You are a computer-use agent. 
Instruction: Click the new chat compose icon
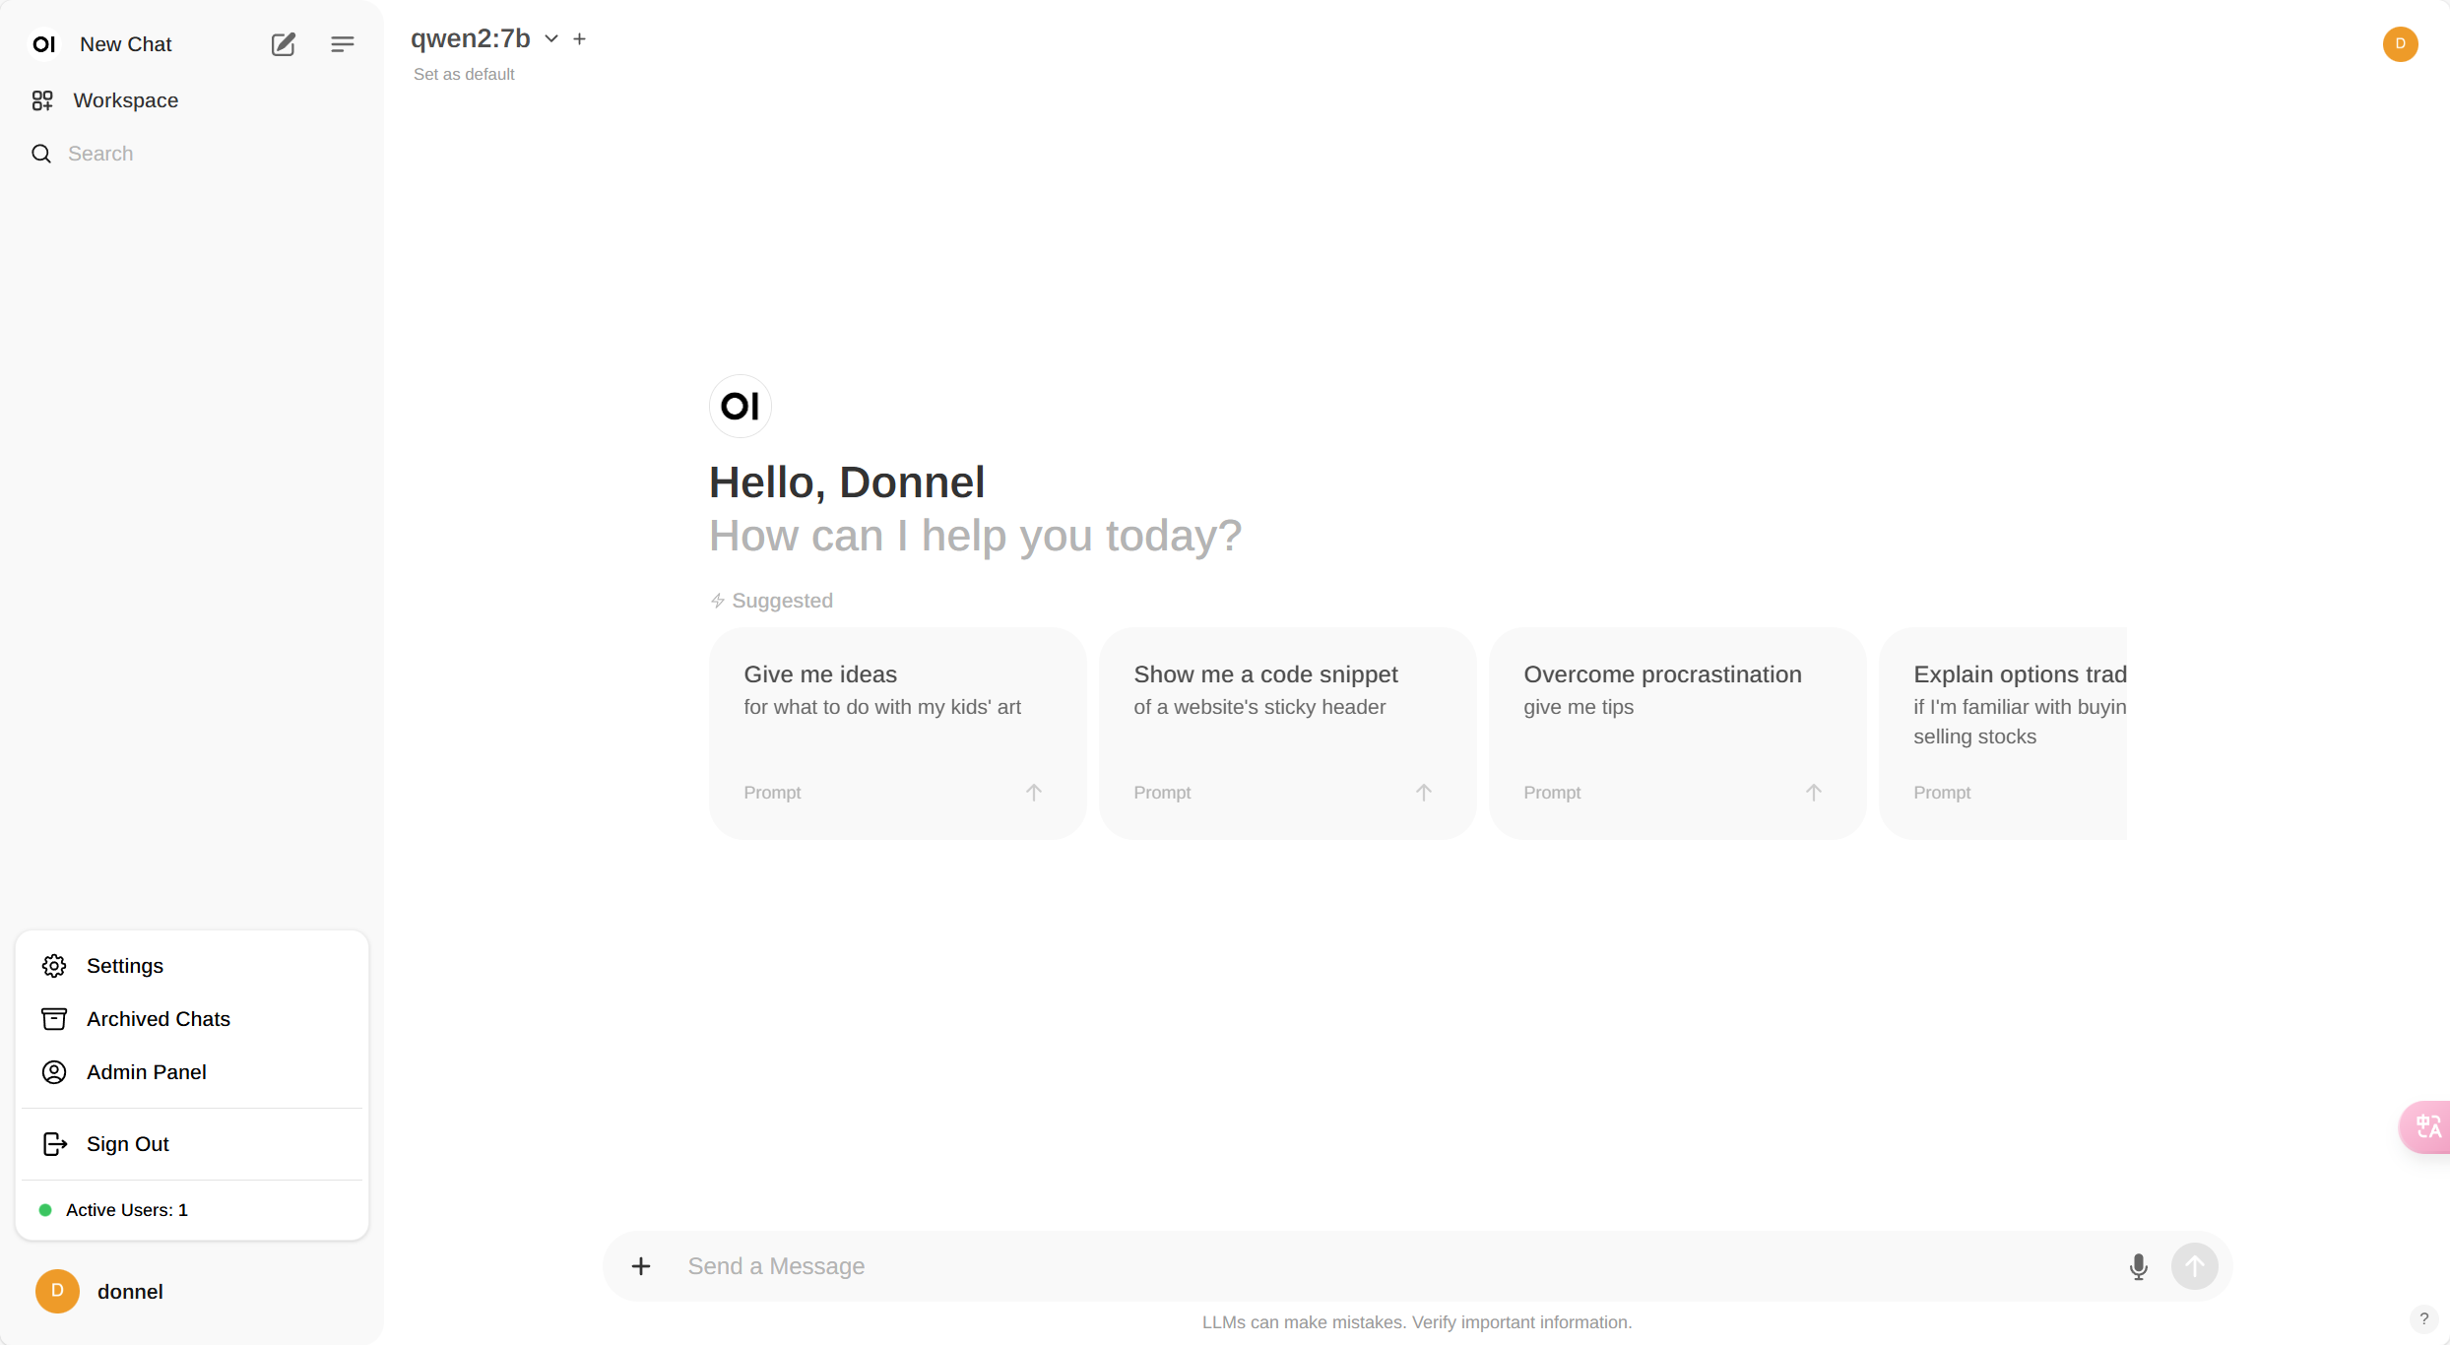tap(282, 43)
